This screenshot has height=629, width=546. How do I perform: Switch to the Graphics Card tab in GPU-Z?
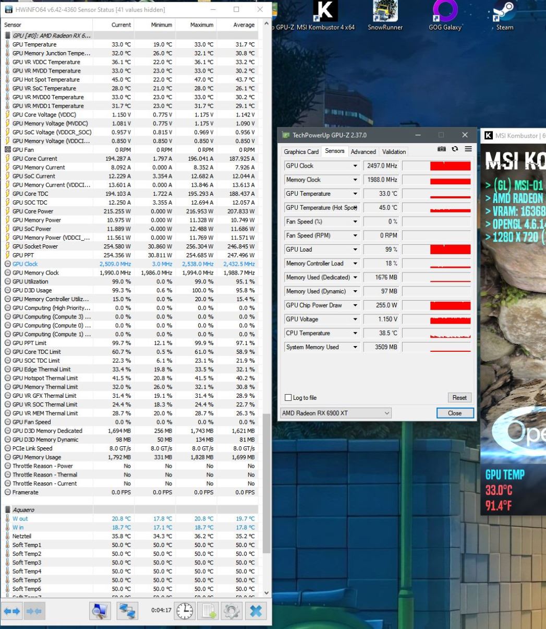click(x=301, y=152)
